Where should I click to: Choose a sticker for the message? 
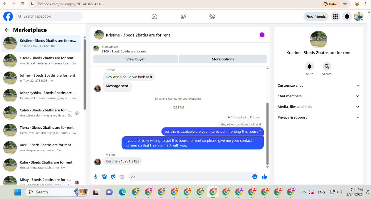coord(113,177)
